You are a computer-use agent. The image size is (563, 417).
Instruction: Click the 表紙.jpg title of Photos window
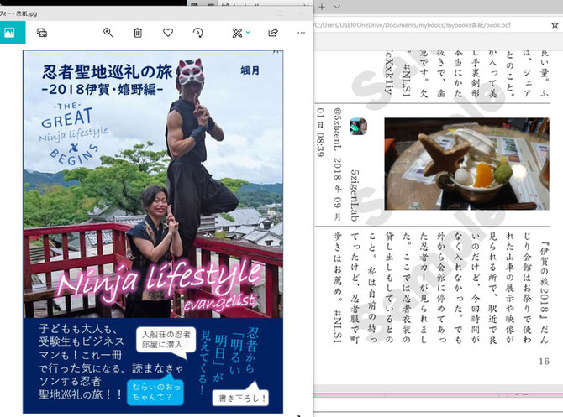click(x=18, y=14)
